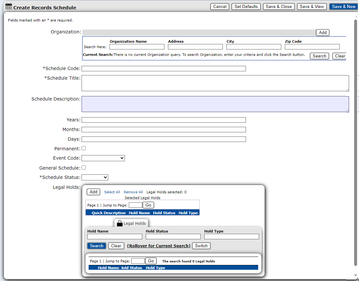Click the Organization Add button
This screenshot has height=281, width=359.
tap(323, 32)
